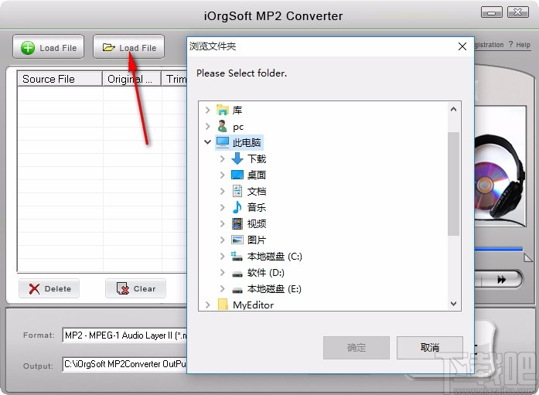Expand the 音乐 music folder
The image size is (539, 395).
223,207
